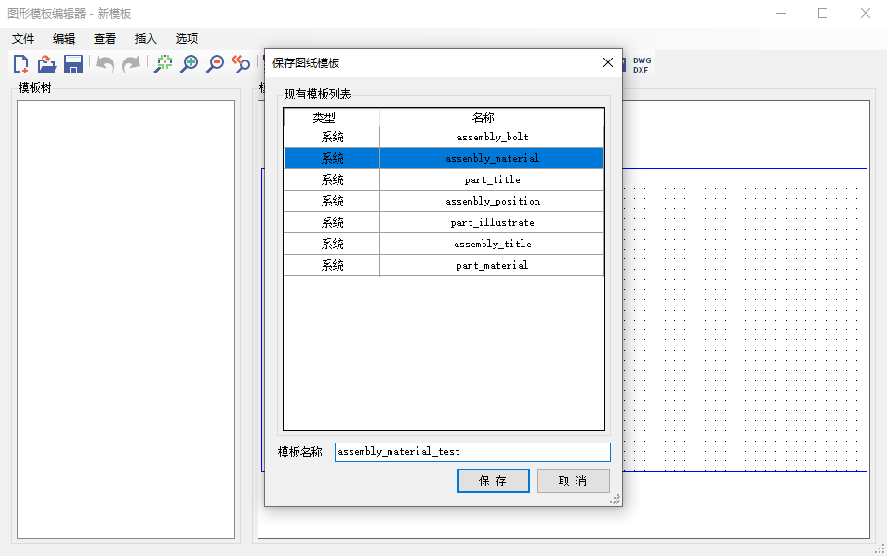The image size is (887, 556).
Task: Click the 模板名称 text input field
Action: 472,452
